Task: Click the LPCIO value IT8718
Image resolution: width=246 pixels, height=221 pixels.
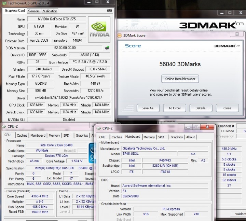Action: click(165, 172)
